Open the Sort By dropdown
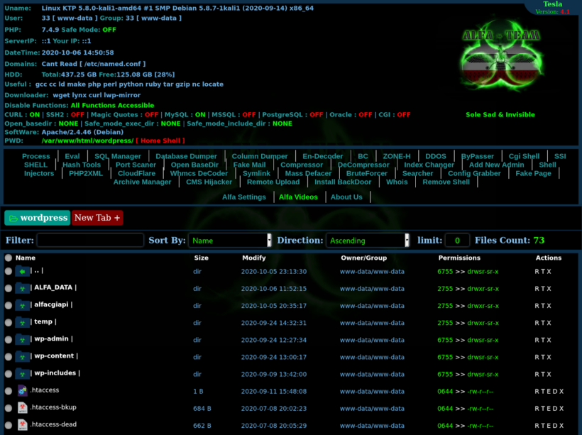 point(230,241)
